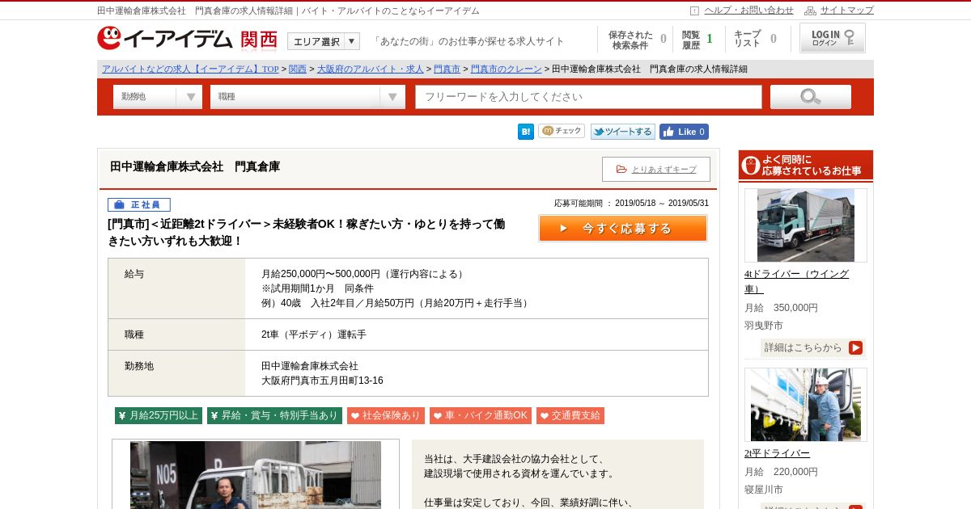
Task: View 保存された検索条件 saved searches
Action: (x=637, y=40)
